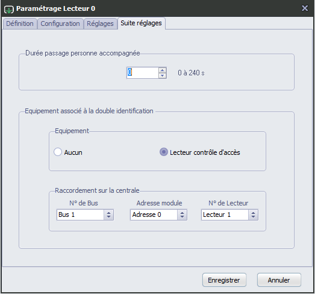Switch to the Définition tab
Viewport: 315px width, 294px height.
tap(20, 23)
